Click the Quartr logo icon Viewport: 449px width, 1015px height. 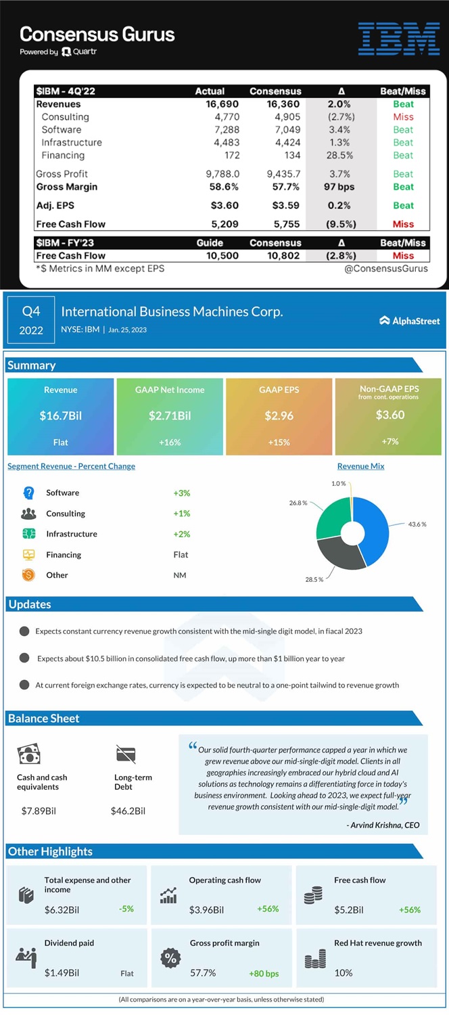coord(66,51)
